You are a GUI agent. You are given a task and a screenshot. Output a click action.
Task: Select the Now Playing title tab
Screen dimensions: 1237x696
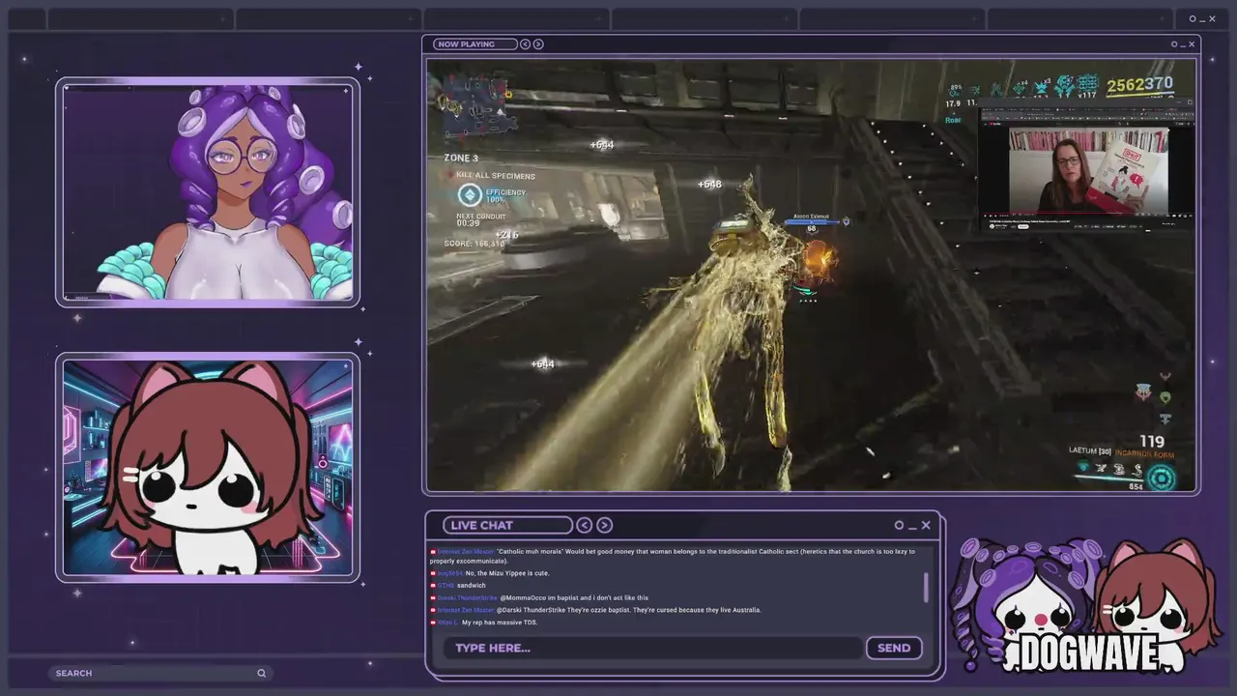pos(475,43)
